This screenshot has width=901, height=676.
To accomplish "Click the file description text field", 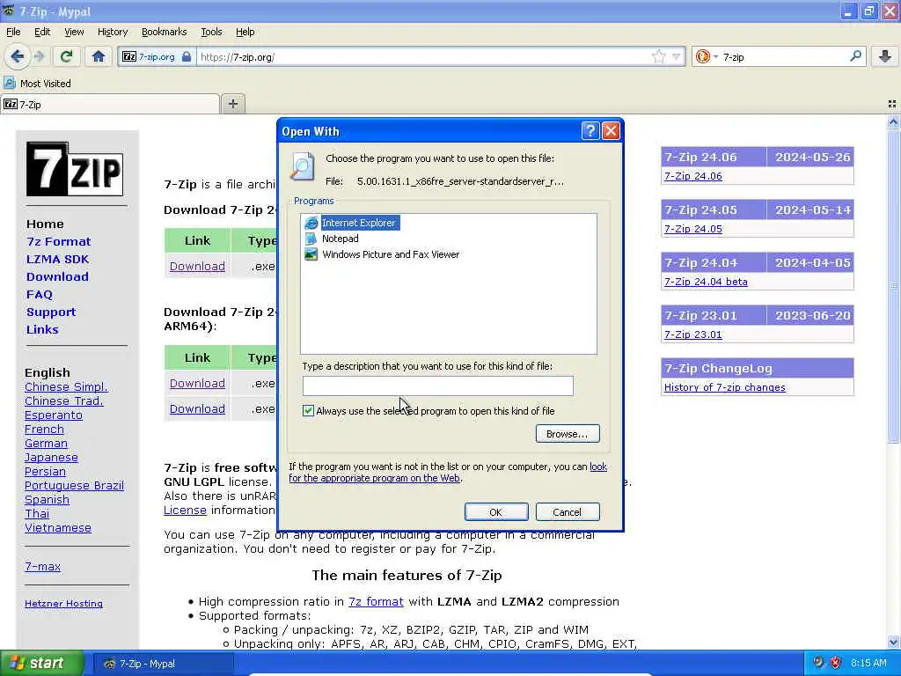I will [x=438, y=386].
